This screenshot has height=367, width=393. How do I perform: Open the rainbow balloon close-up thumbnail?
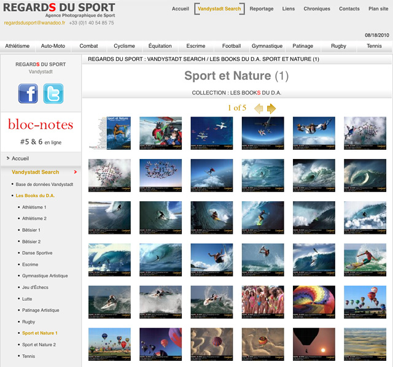pyautogui.click(x=314, y=302)
